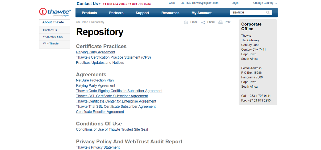Open Worldwide Sites in the sidebar
321x150 pixels.
tap(53, 37)
